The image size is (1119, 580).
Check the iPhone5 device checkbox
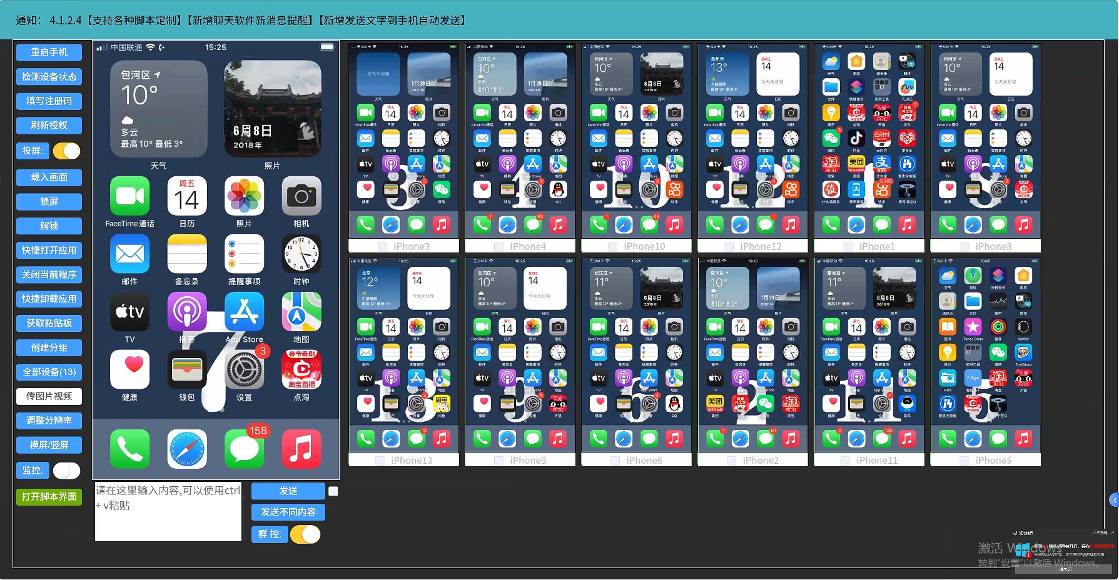click(964, 461)
